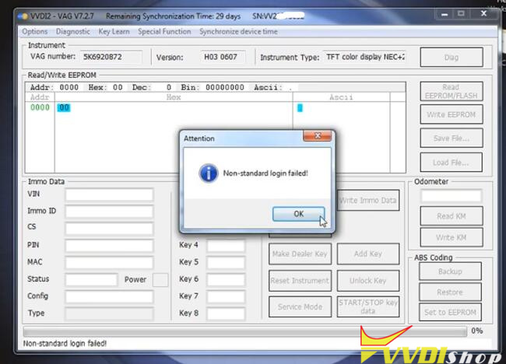Open the Key Learn menu

coord(114,31)
